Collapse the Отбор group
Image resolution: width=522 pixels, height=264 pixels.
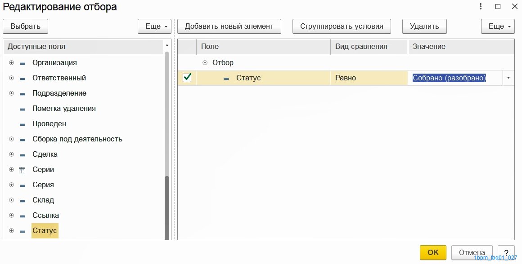[x=205, y=63]
